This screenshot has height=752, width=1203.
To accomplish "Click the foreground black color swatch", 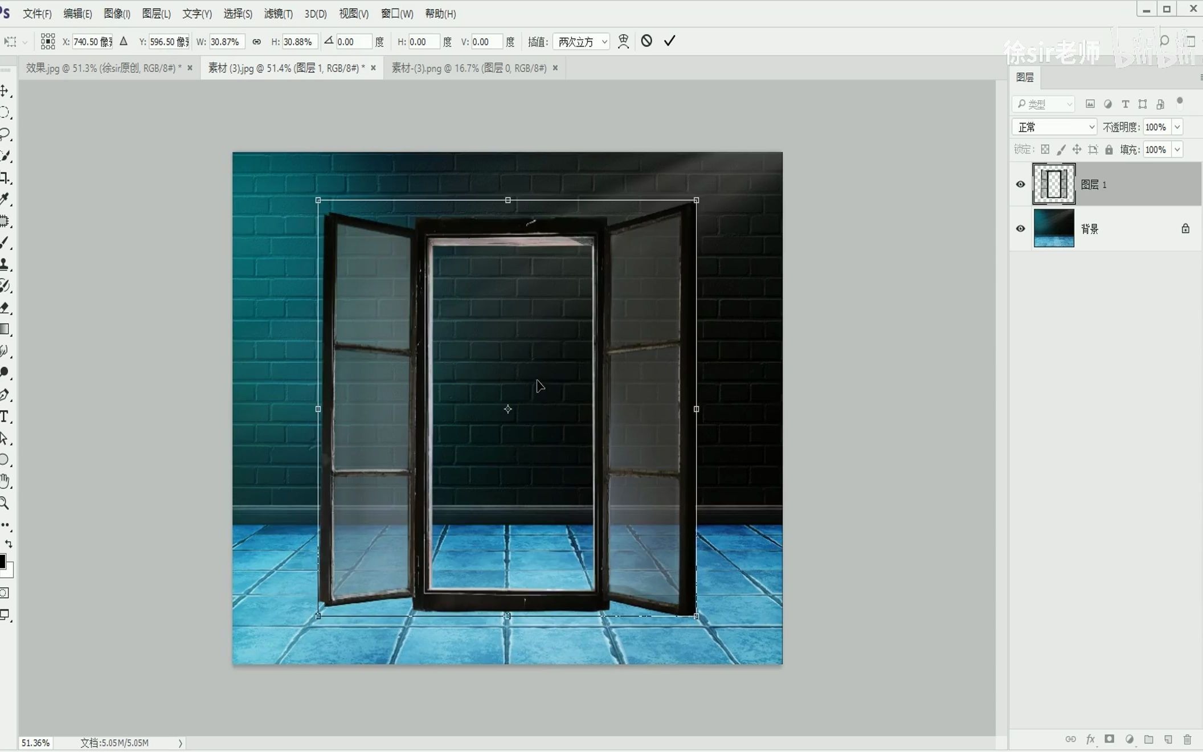I will tap(2, 561).
